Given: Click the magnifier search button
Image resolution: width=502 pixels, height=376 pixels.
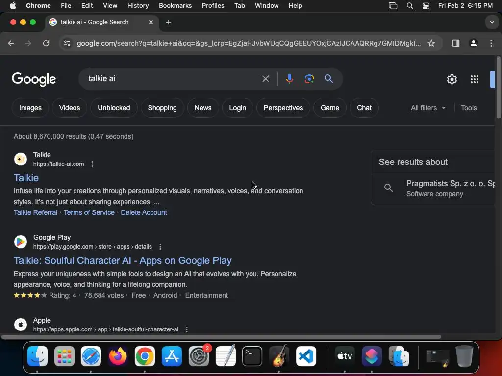Looking at the screenshot, I should pyautogui.click(x=328, y=79).
